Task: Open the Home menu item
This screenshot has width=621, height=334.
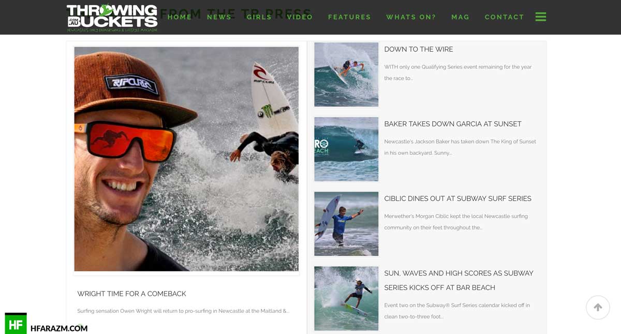Action: 180,17
